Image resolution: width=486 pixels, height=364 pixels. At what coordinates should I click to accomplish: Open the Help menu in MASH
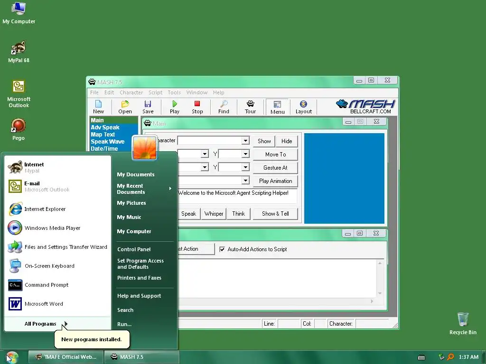tap(218, 92)
